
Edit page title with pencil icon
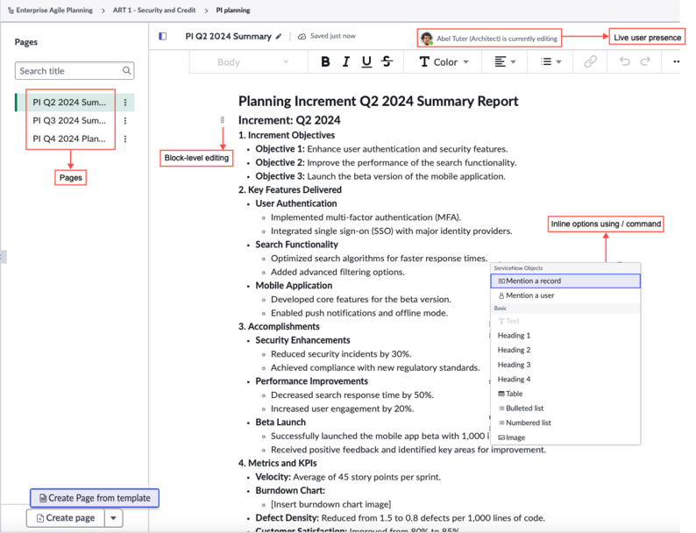pyautogui.click(x=278, y=37)
